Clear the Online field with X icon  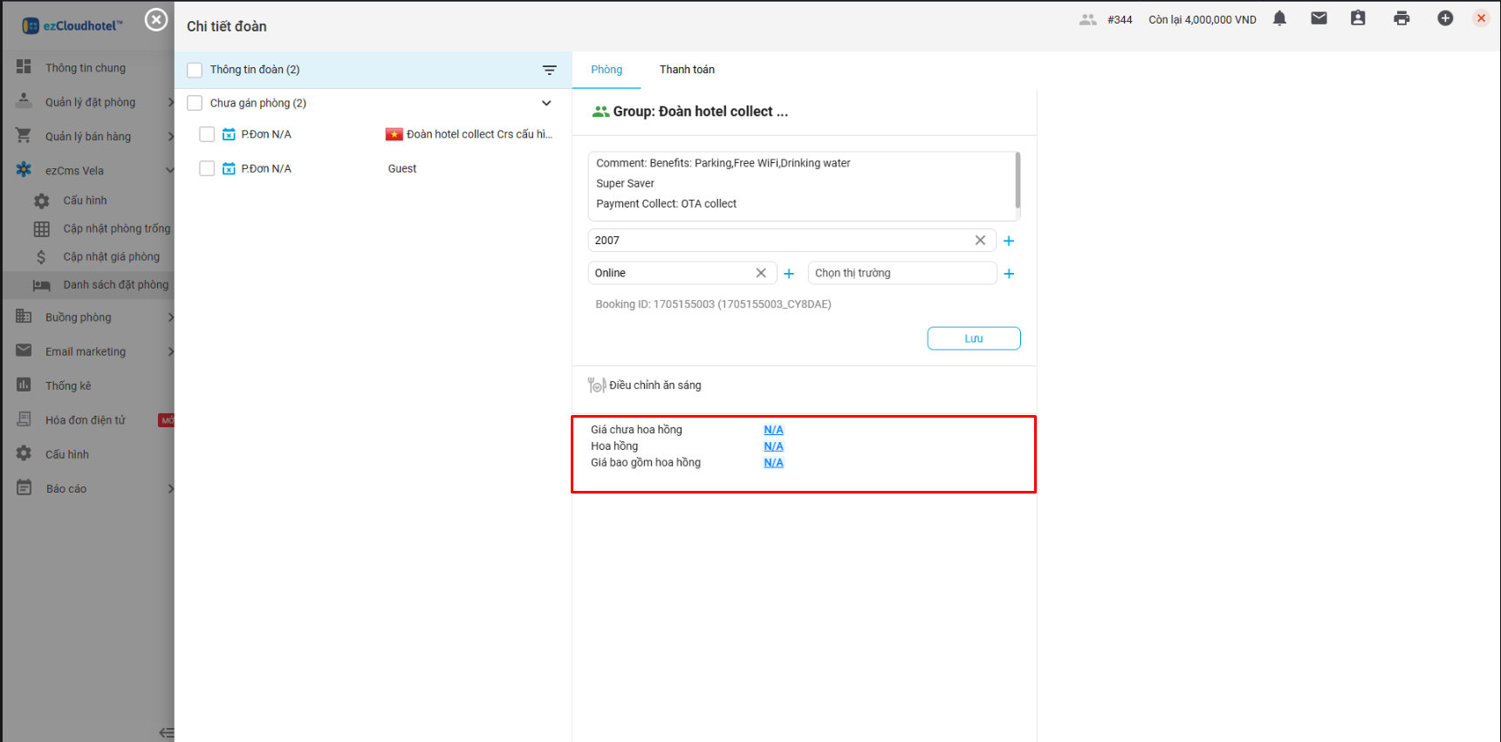(761, 273)
